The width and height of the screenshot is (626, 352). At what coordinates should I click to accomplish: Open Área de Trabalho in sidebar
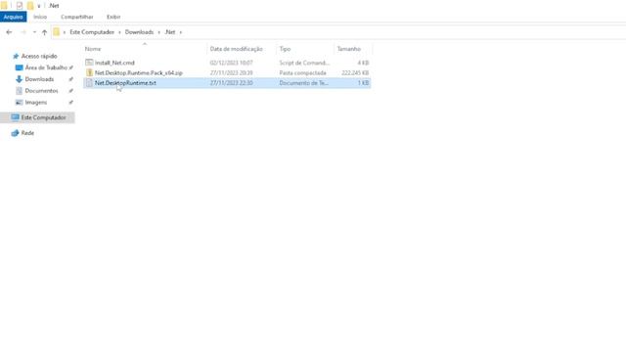click(x=46, y=67)
